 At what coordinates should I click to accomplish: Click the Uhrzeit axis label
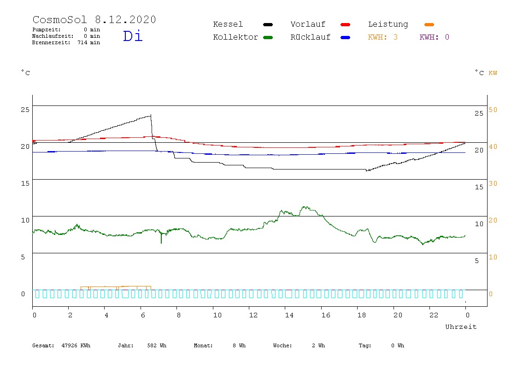click(461, 327)
